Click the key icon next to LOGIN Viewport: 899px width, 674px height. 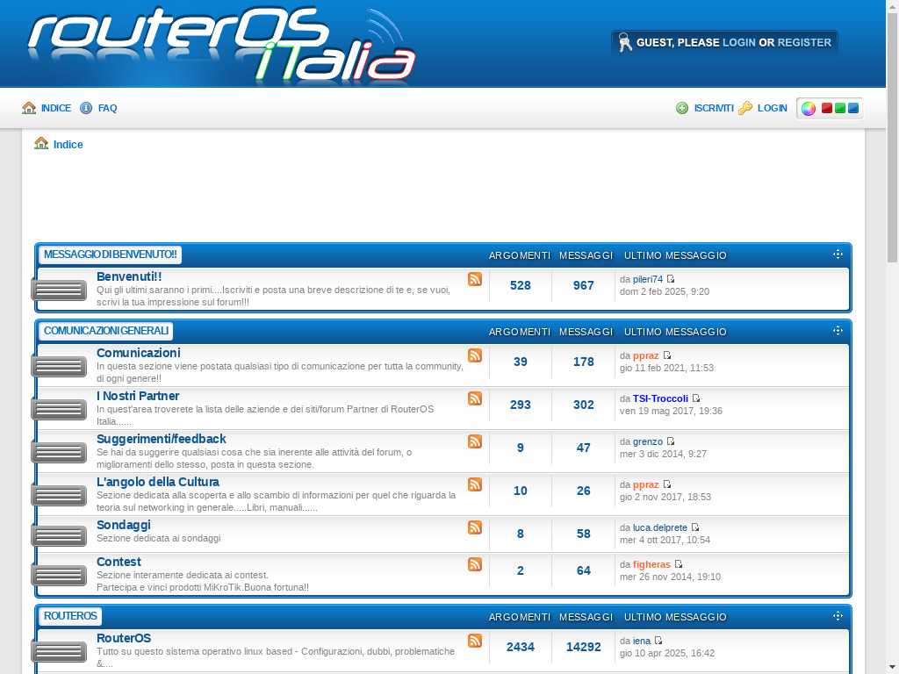coord(745,108)
